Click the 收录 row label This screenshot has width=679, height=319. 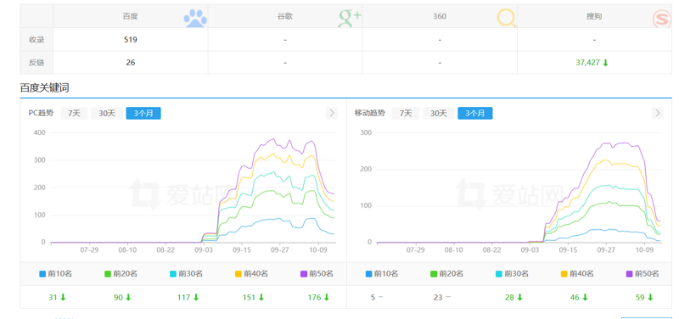point(36,40)
